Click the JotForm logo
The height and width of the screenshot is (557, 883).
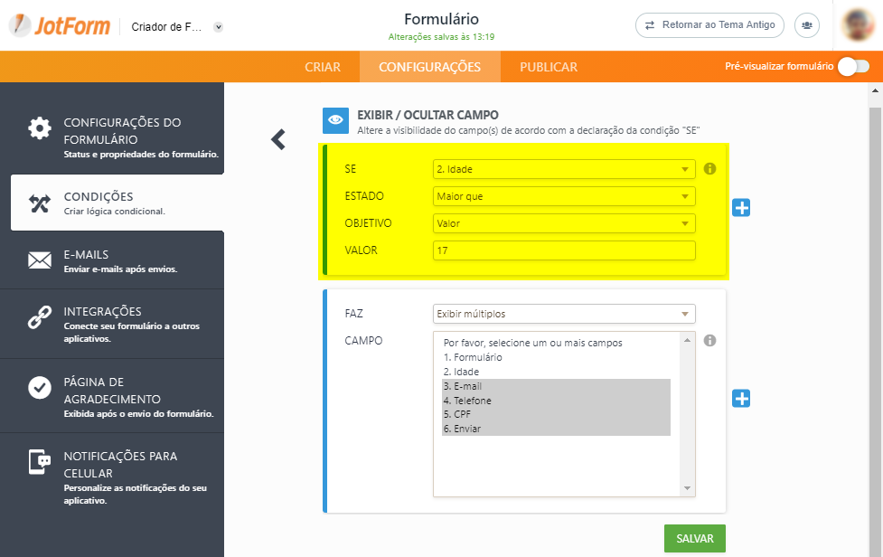pos(59,26)
